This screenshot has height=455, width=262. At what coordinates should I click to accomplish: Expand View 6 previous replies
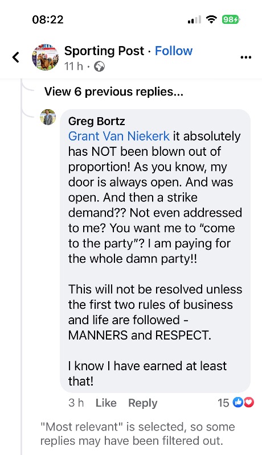(x=113, y=92)
